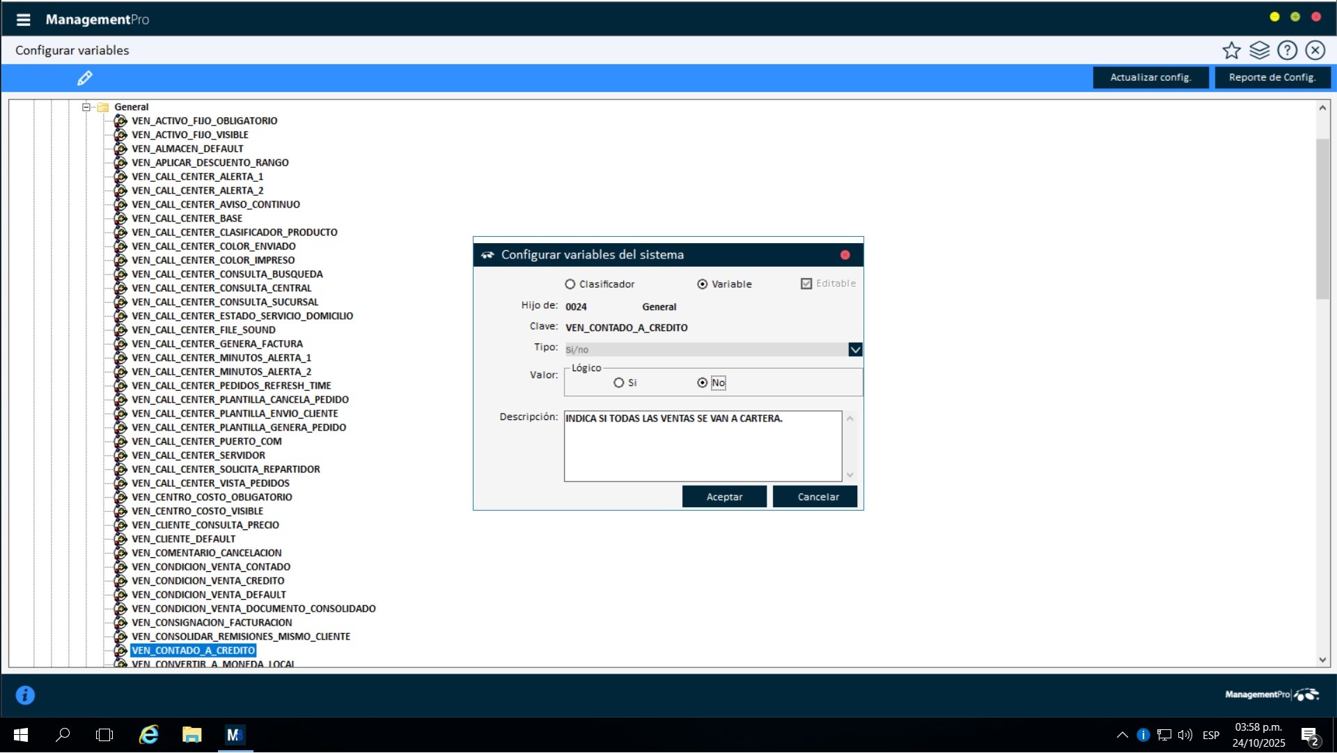The height and width of the screenshot is (753, 1337).
Task: Open the Tipo dropdown arrow
Action: click(x=855, y=350)
